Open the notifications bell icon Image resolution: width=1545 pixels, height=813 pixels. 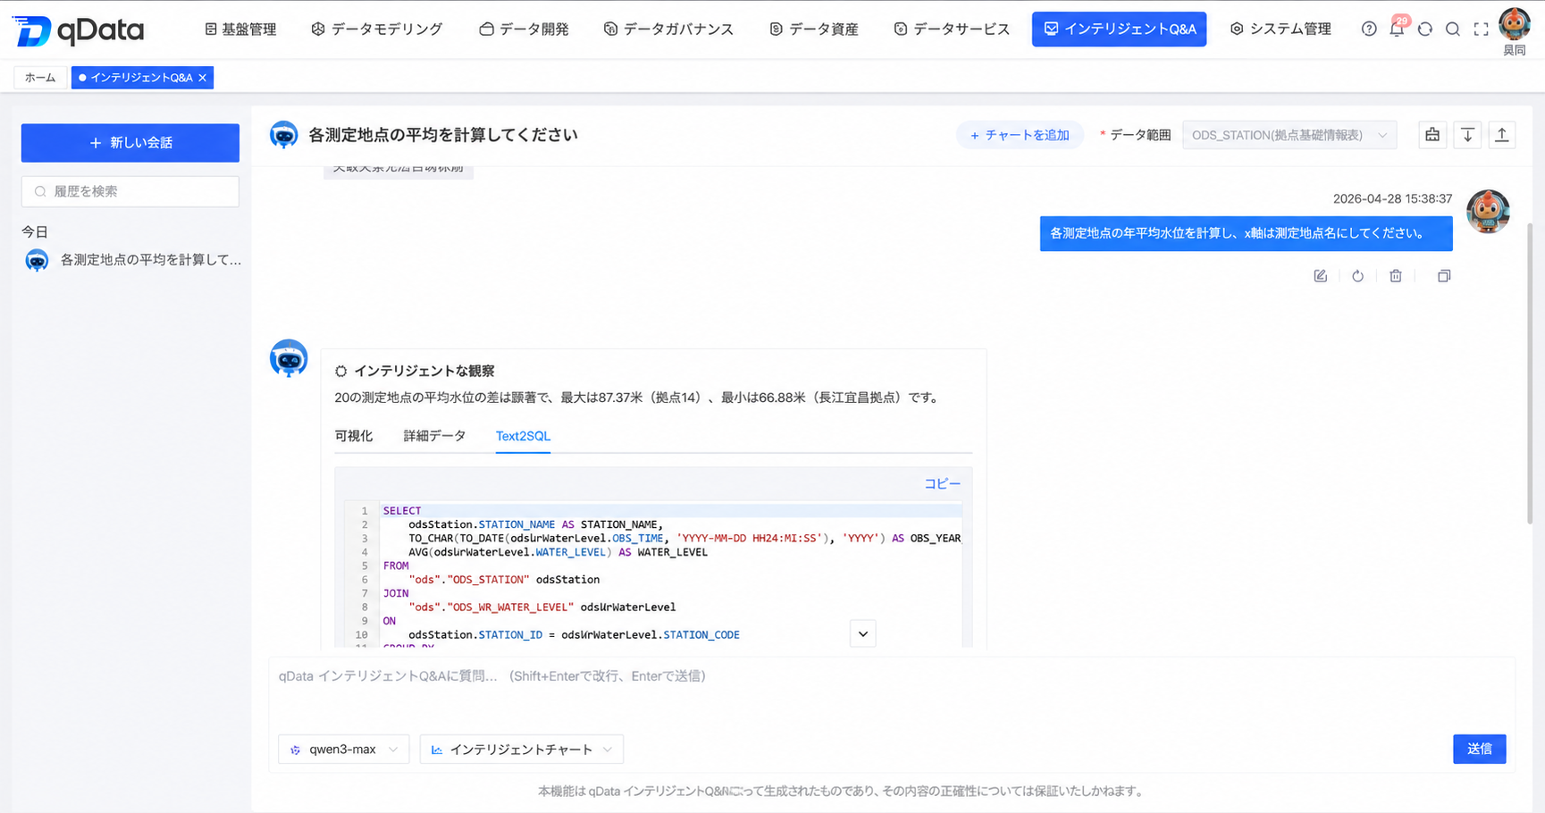click(x=1397, y=29)
